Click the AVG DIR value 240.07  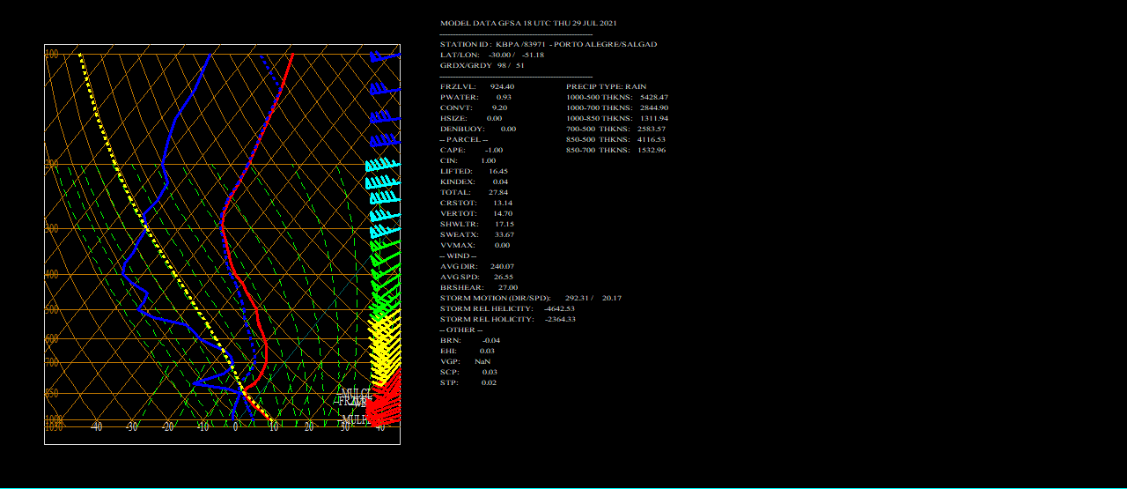[x=502, y=266]
